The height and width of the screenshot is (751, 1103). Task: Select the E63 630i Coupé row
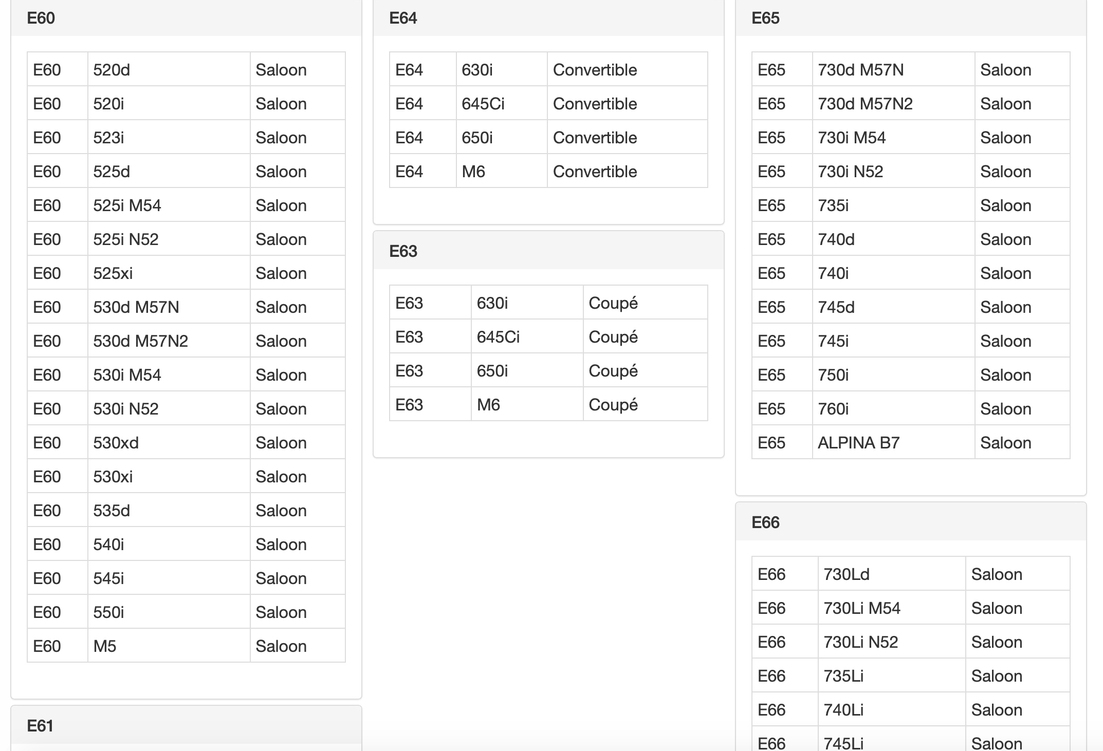(548, 303)
